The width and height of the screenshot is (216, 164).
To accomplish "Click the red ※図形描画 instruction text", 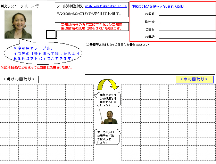I will tap(36, 67).
